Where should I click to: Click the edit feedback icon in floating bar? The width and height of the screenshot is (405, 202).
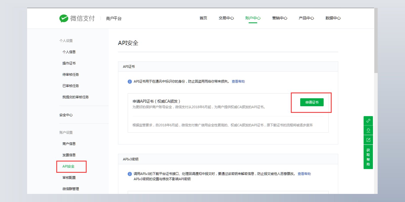pyautogui.click(x=368, y=140)
